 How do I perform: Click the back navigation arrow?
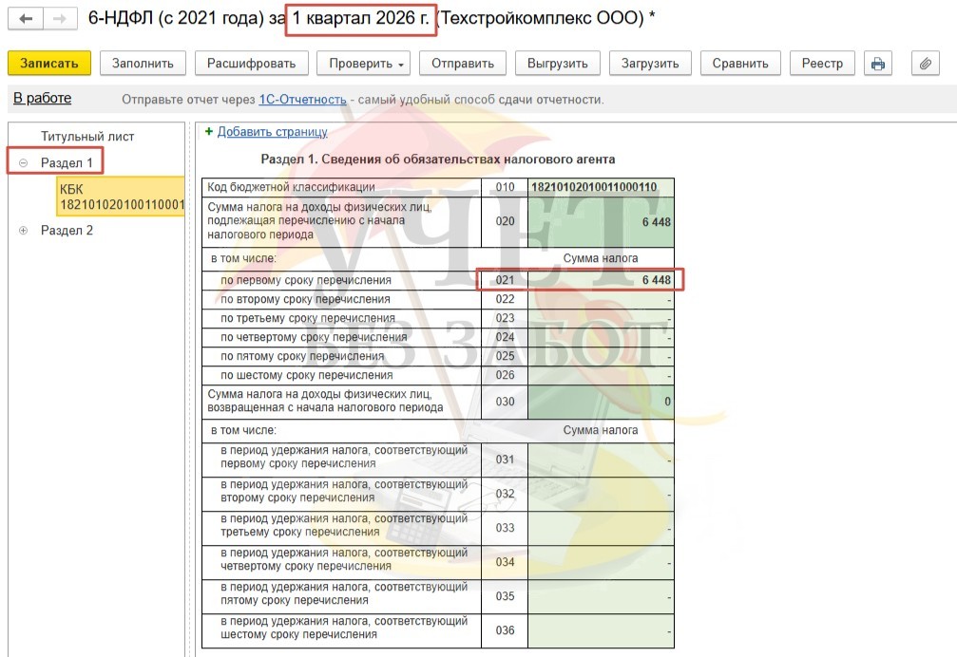(x=26, y=19)
